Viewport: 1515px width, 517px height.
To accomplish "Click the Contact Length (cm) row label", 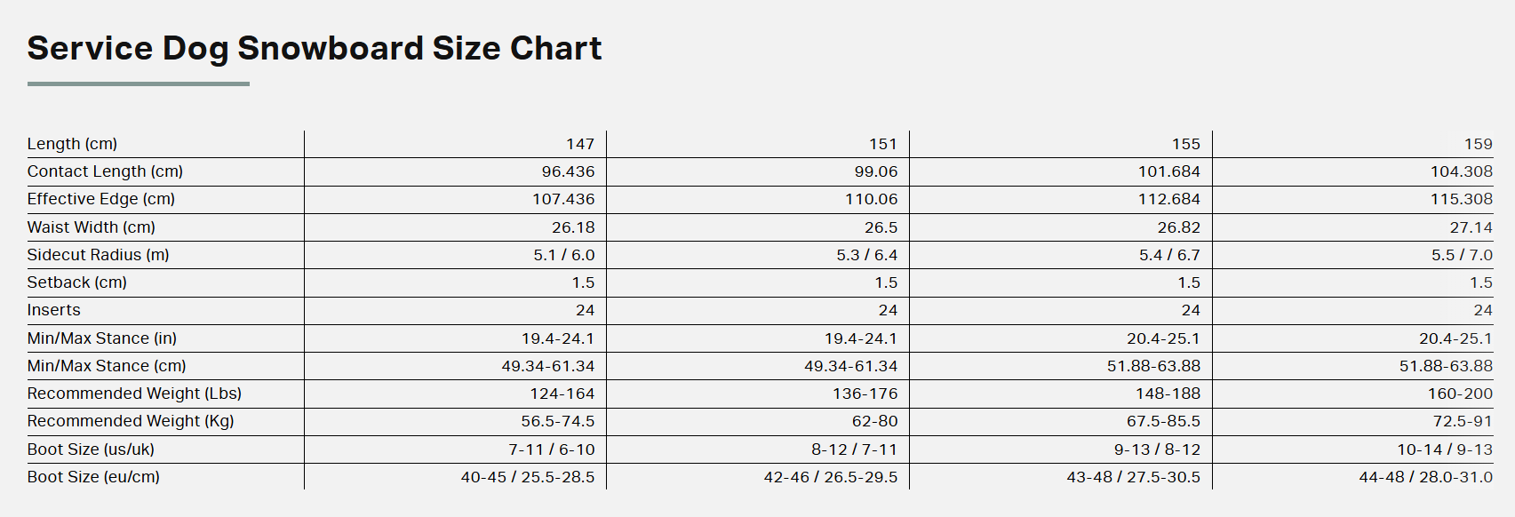I will click(x=105, y=171).
